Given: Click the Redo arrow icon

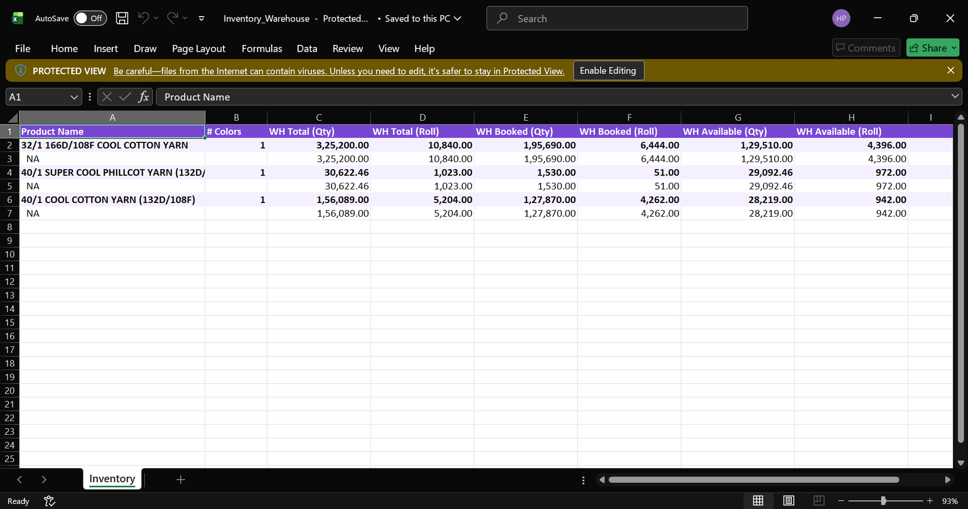Looking at the screenshot, I should 172,18.
